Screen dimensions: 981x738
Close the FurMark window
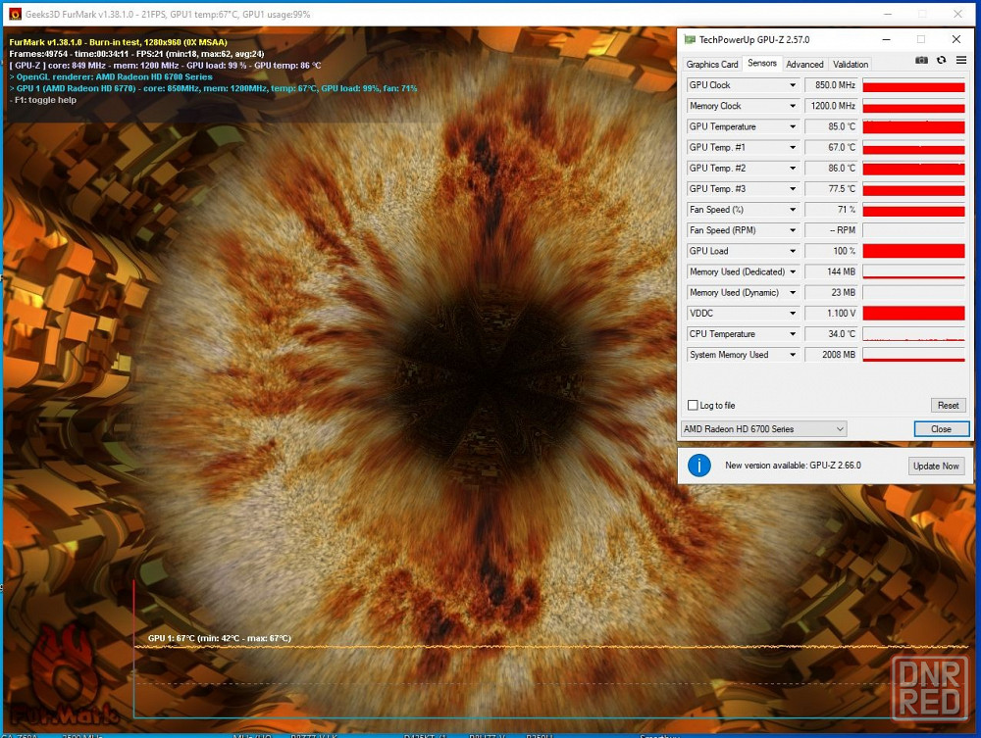[957, 14]
